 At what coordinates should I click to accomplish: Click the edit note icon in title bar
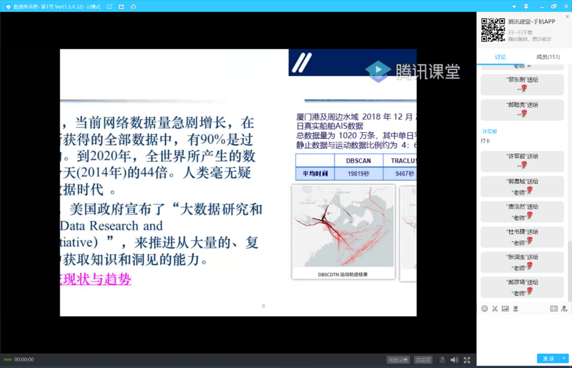tap(110, 7)
